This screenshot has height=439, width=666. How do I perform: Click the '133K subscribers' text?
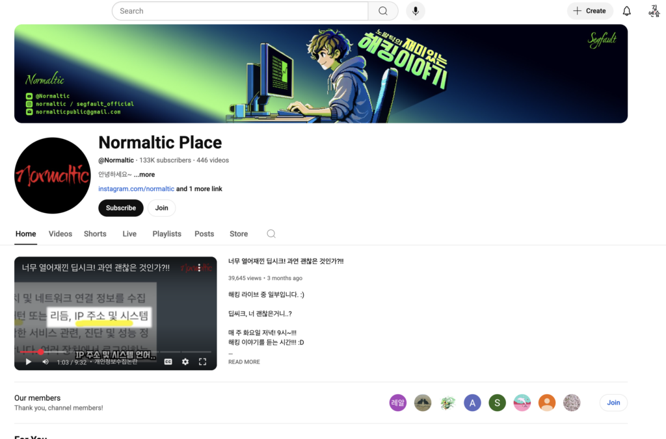pyautogui.click(x=165, y=160)
